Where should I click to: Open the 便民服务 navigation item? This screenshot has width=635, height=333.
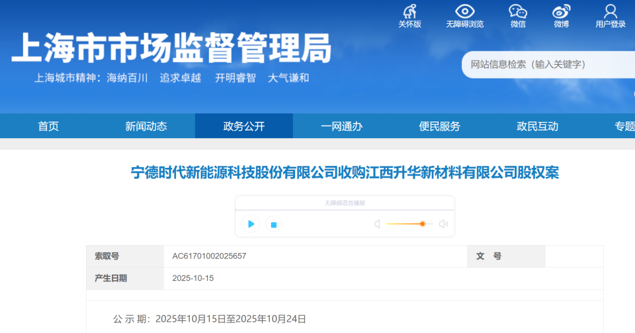pyautogui.click(x=439, y=126)
